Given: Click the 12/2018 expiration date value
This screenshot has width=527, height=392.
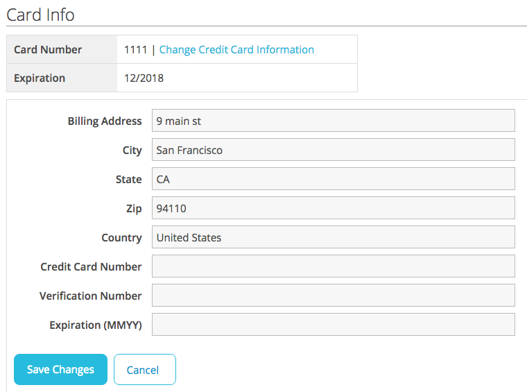Looking at the screenshot, I should 144,78.
